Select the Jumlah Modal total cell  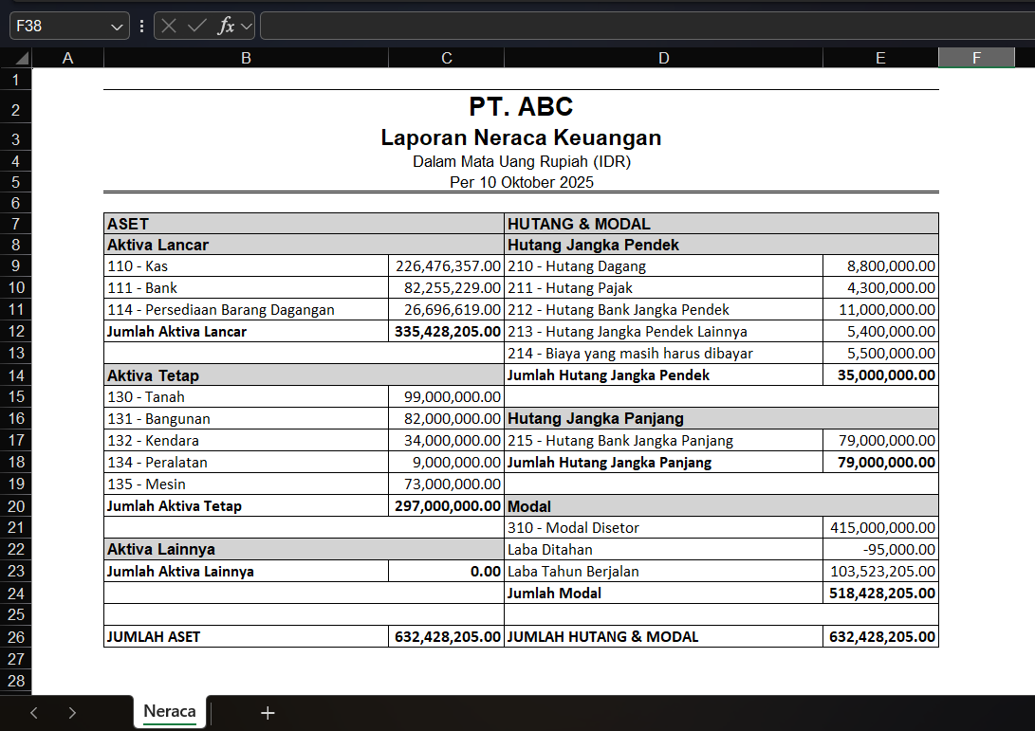click(879, 593)
